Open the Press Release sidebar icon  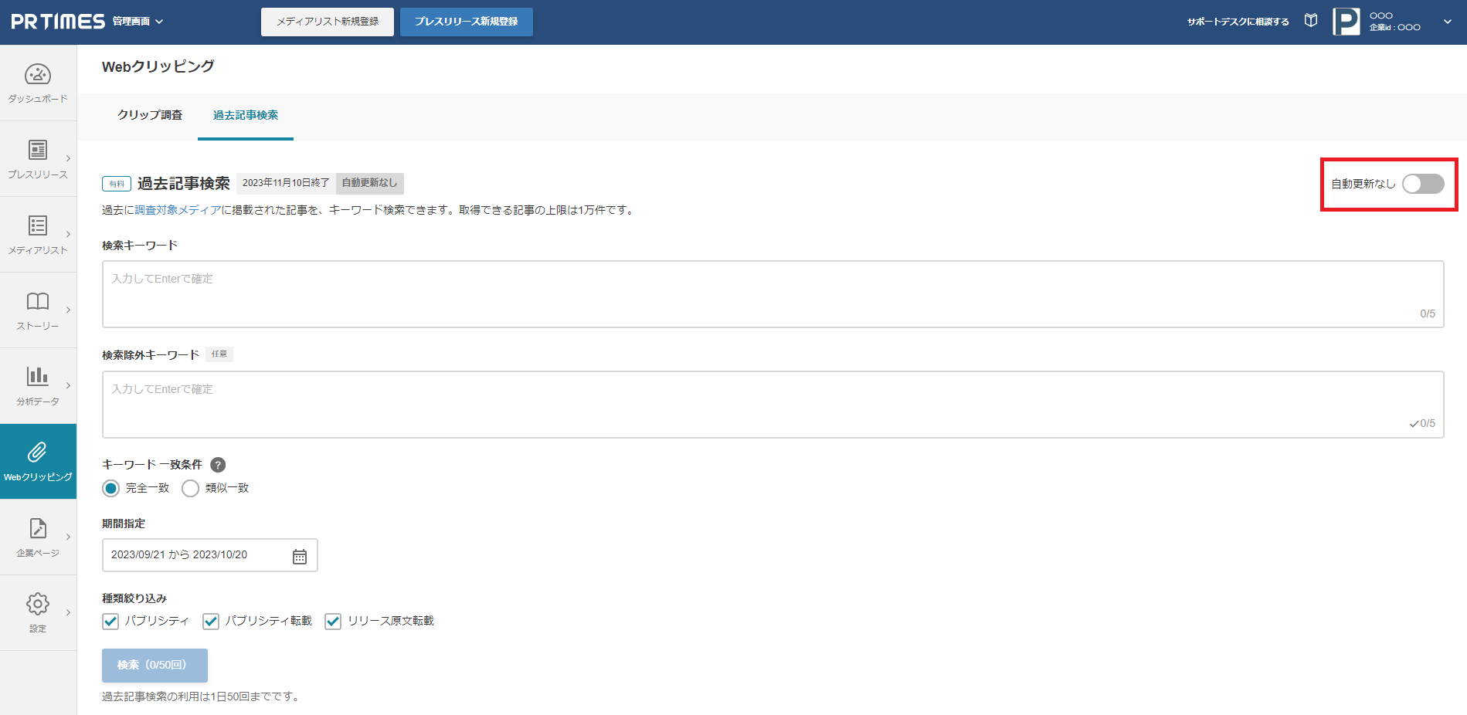pyautogui.click(x=38, y=150)
